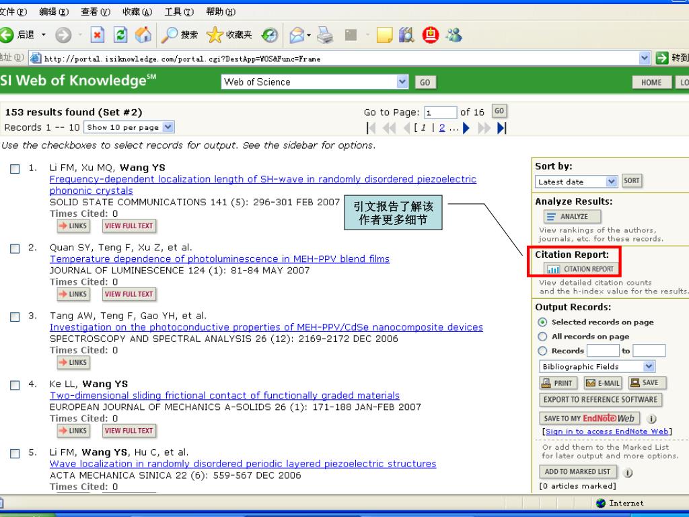Viewport: 689px width, 517px height.
Task: Click the browser Back arrow icon
Action: (x=6, y=35)
